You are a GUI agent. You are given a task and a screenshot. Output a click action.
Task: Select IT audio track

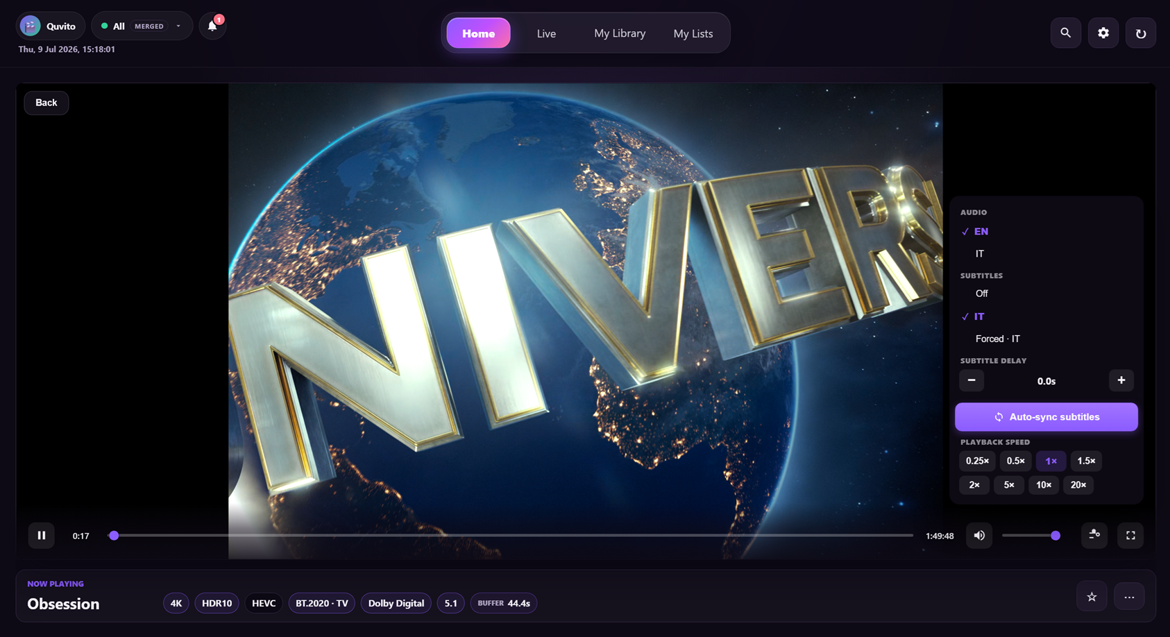1046,254
